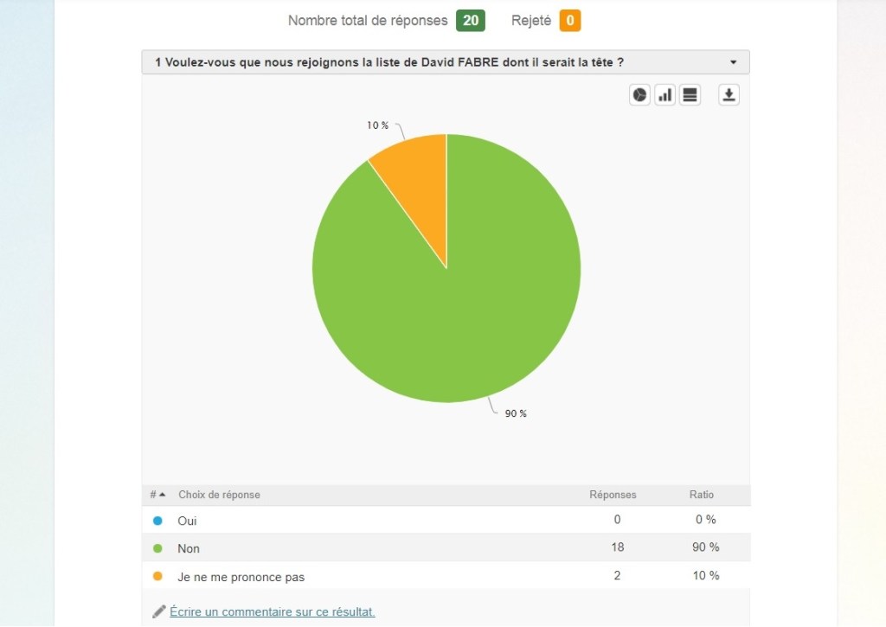Click the green total responses badge 20
886x627 pixels.
click(471, 21)
